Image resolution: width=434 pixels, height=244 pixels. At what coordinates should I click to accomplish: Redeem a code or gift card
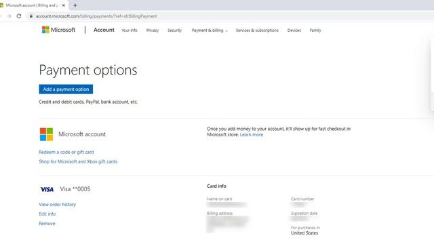[66, 152]
